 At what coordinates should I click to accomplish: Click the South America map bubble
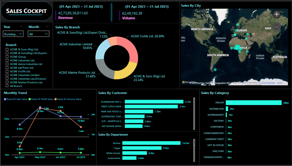(215, 70)
